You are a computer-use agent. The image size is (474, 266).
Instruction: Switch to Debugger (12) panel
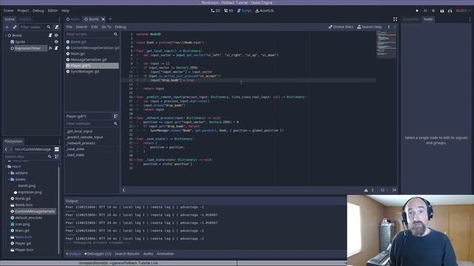98,253
